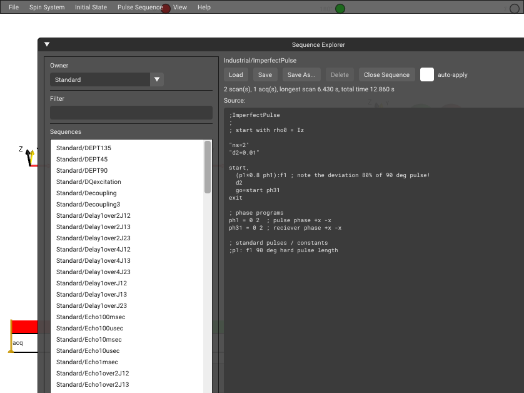Click the empty circle icon at top right

click(x=515, y=8)
